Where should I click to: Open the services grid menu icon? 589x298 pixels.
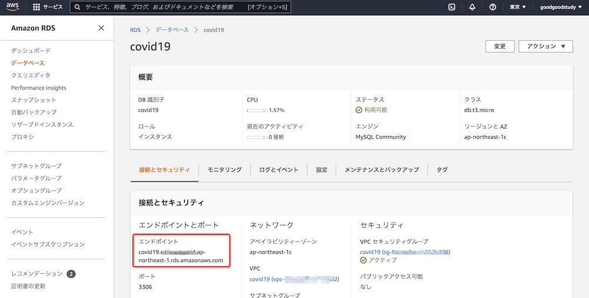[36, 7]
